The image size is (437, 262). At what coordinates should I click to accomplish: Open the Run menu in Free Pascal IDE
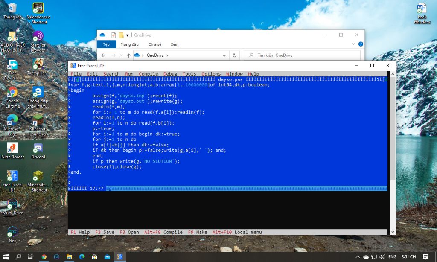[x=129, y=74]
